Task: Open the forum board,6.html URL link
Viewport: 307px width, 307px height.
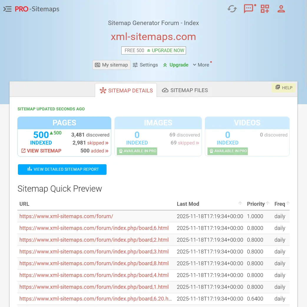Action: (94, 228)
